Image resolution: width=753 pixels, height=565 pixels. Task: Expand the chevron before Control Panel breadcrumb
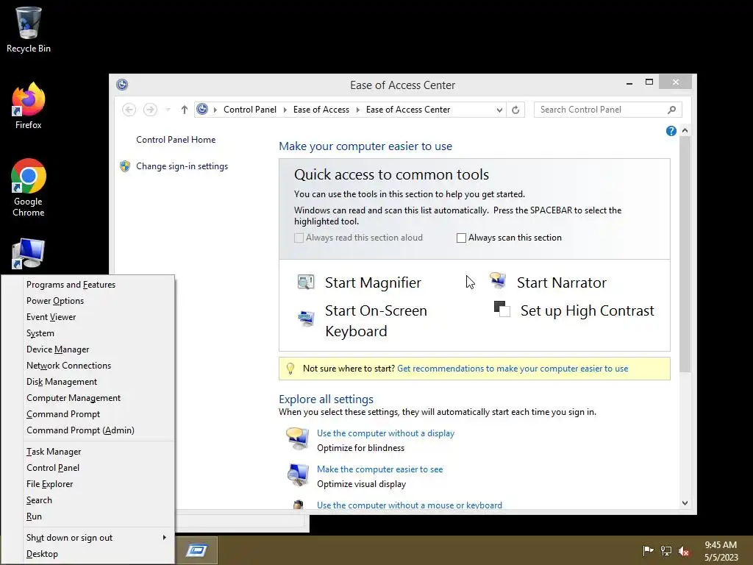coord(215,110)
